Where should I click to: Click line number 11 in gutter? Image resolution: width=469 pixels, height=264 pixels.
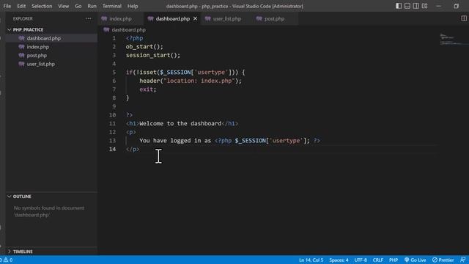(x=112, y=123)
